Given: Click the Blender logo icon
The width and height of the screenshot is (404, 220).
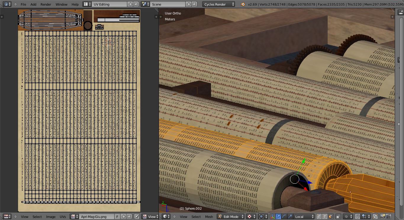Looking at the screenshot, I should [x=243, y=4].
